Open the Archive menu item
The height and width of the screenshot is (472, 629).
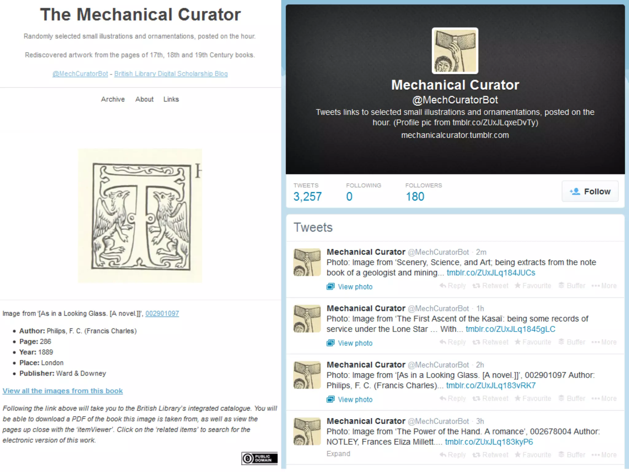click(113, 99)
